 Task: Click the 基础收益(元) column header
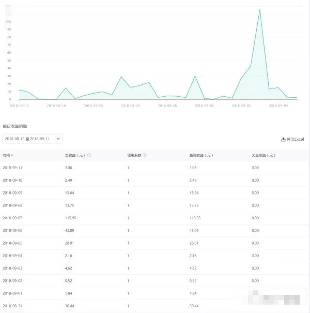pos(201,155)
